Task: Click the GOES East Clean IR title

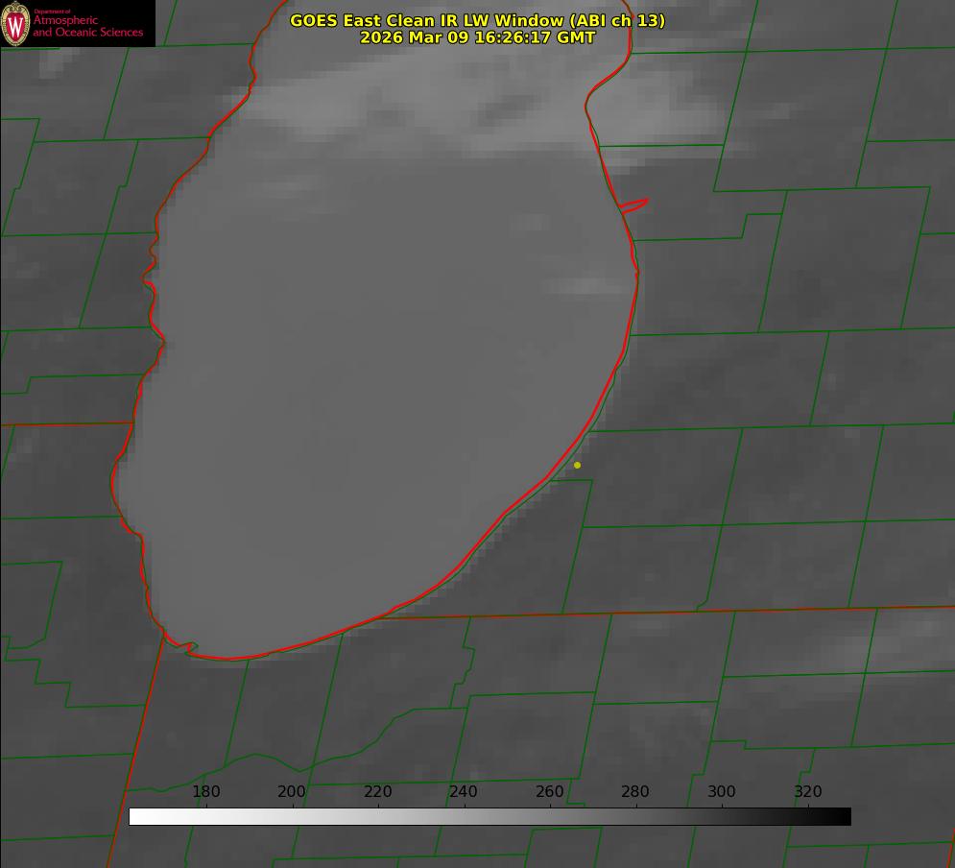Action: [x=477, y=20]
